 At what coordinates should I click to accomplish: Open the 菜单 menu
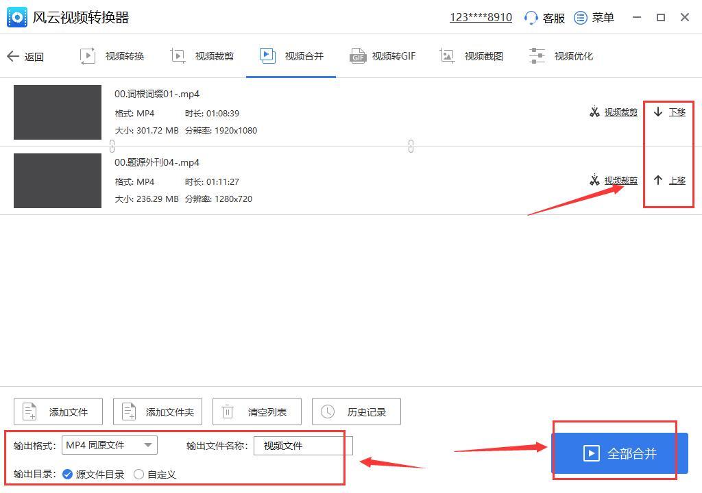[603, 17]
